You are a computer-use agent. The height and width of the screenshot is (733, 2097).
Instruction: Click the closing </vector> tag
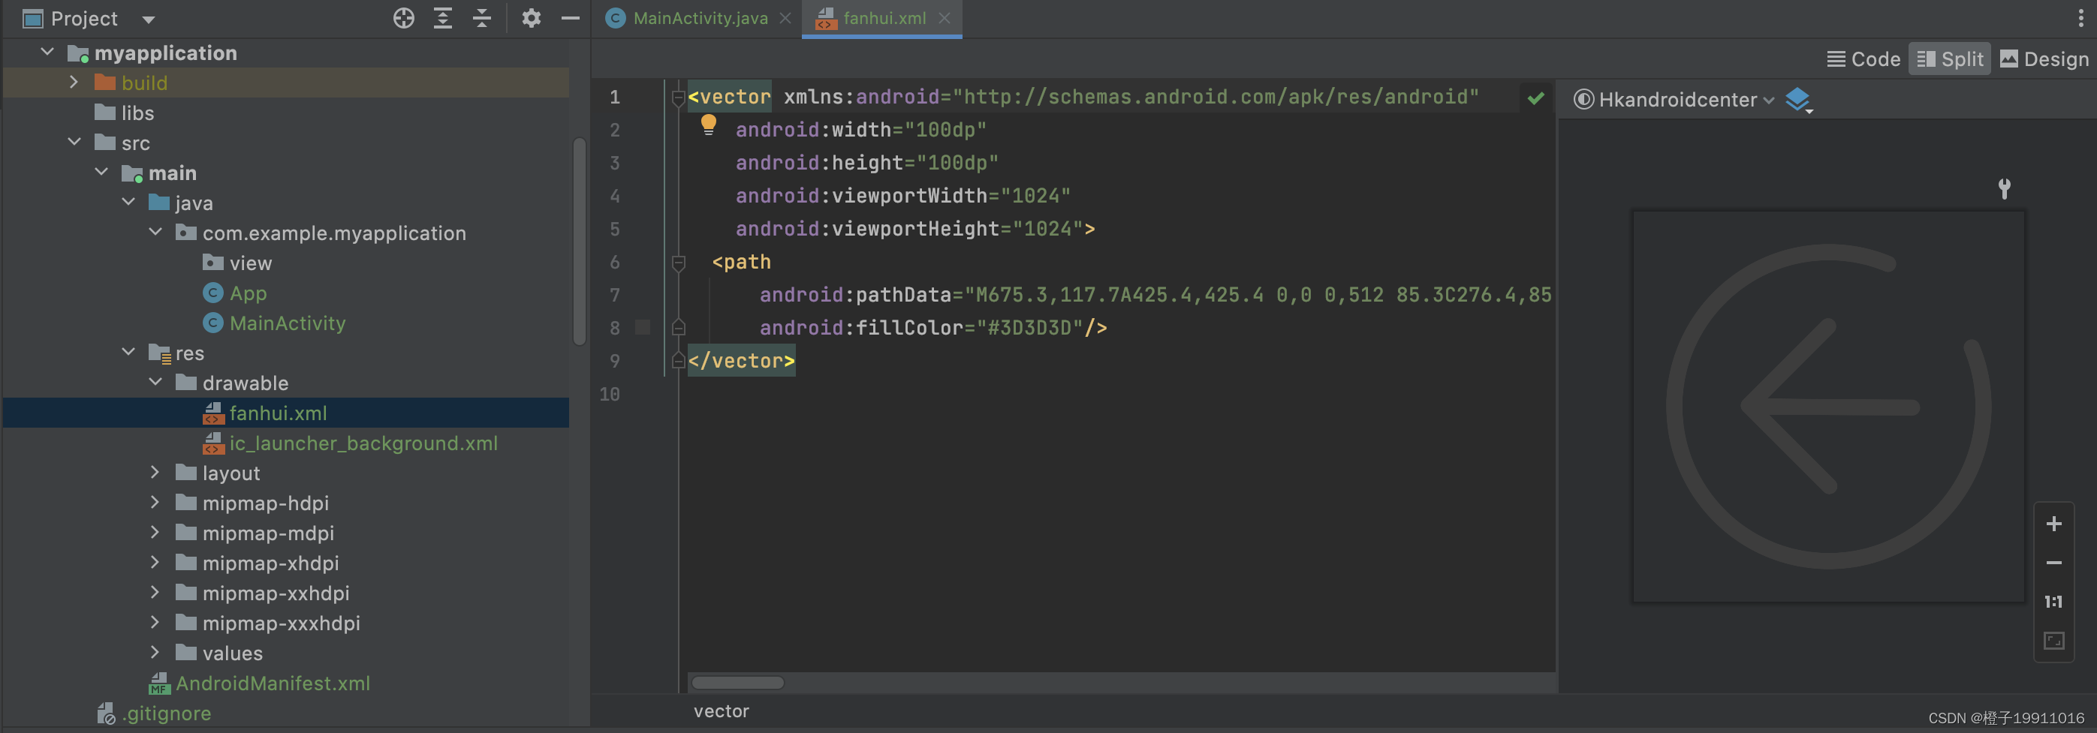point(741,360)
